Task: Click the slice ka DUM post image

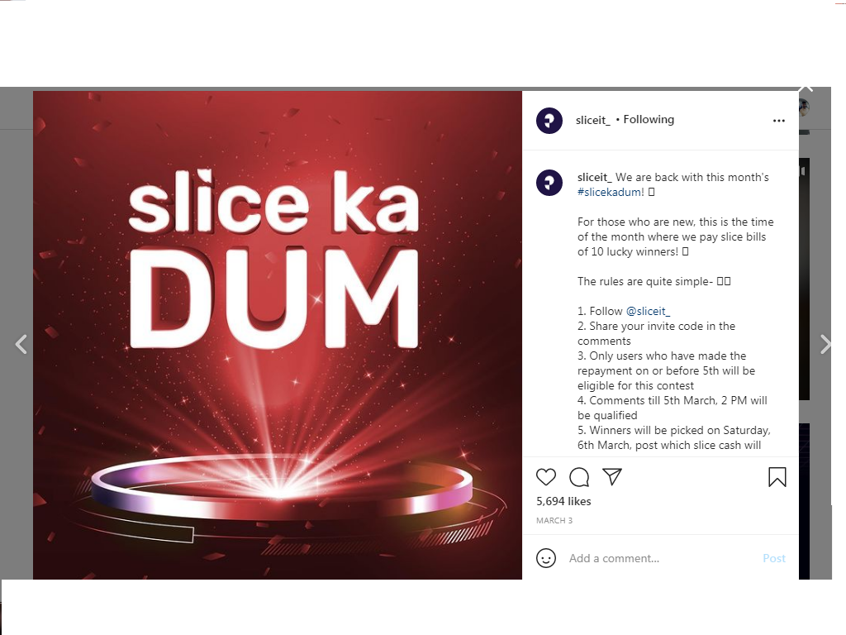Action: [278, 336]
